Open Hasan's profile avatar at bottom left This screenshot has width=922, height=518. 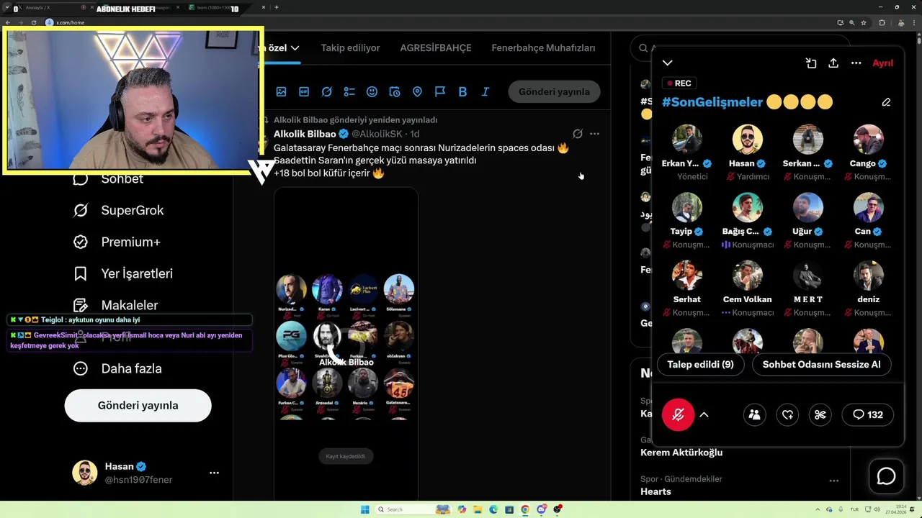pyautogui.click(x=85, y=473)
